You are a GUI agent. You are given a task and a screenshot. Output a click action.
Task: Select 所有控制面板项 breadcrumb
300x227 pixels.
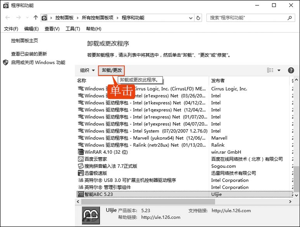click(97, 18)
